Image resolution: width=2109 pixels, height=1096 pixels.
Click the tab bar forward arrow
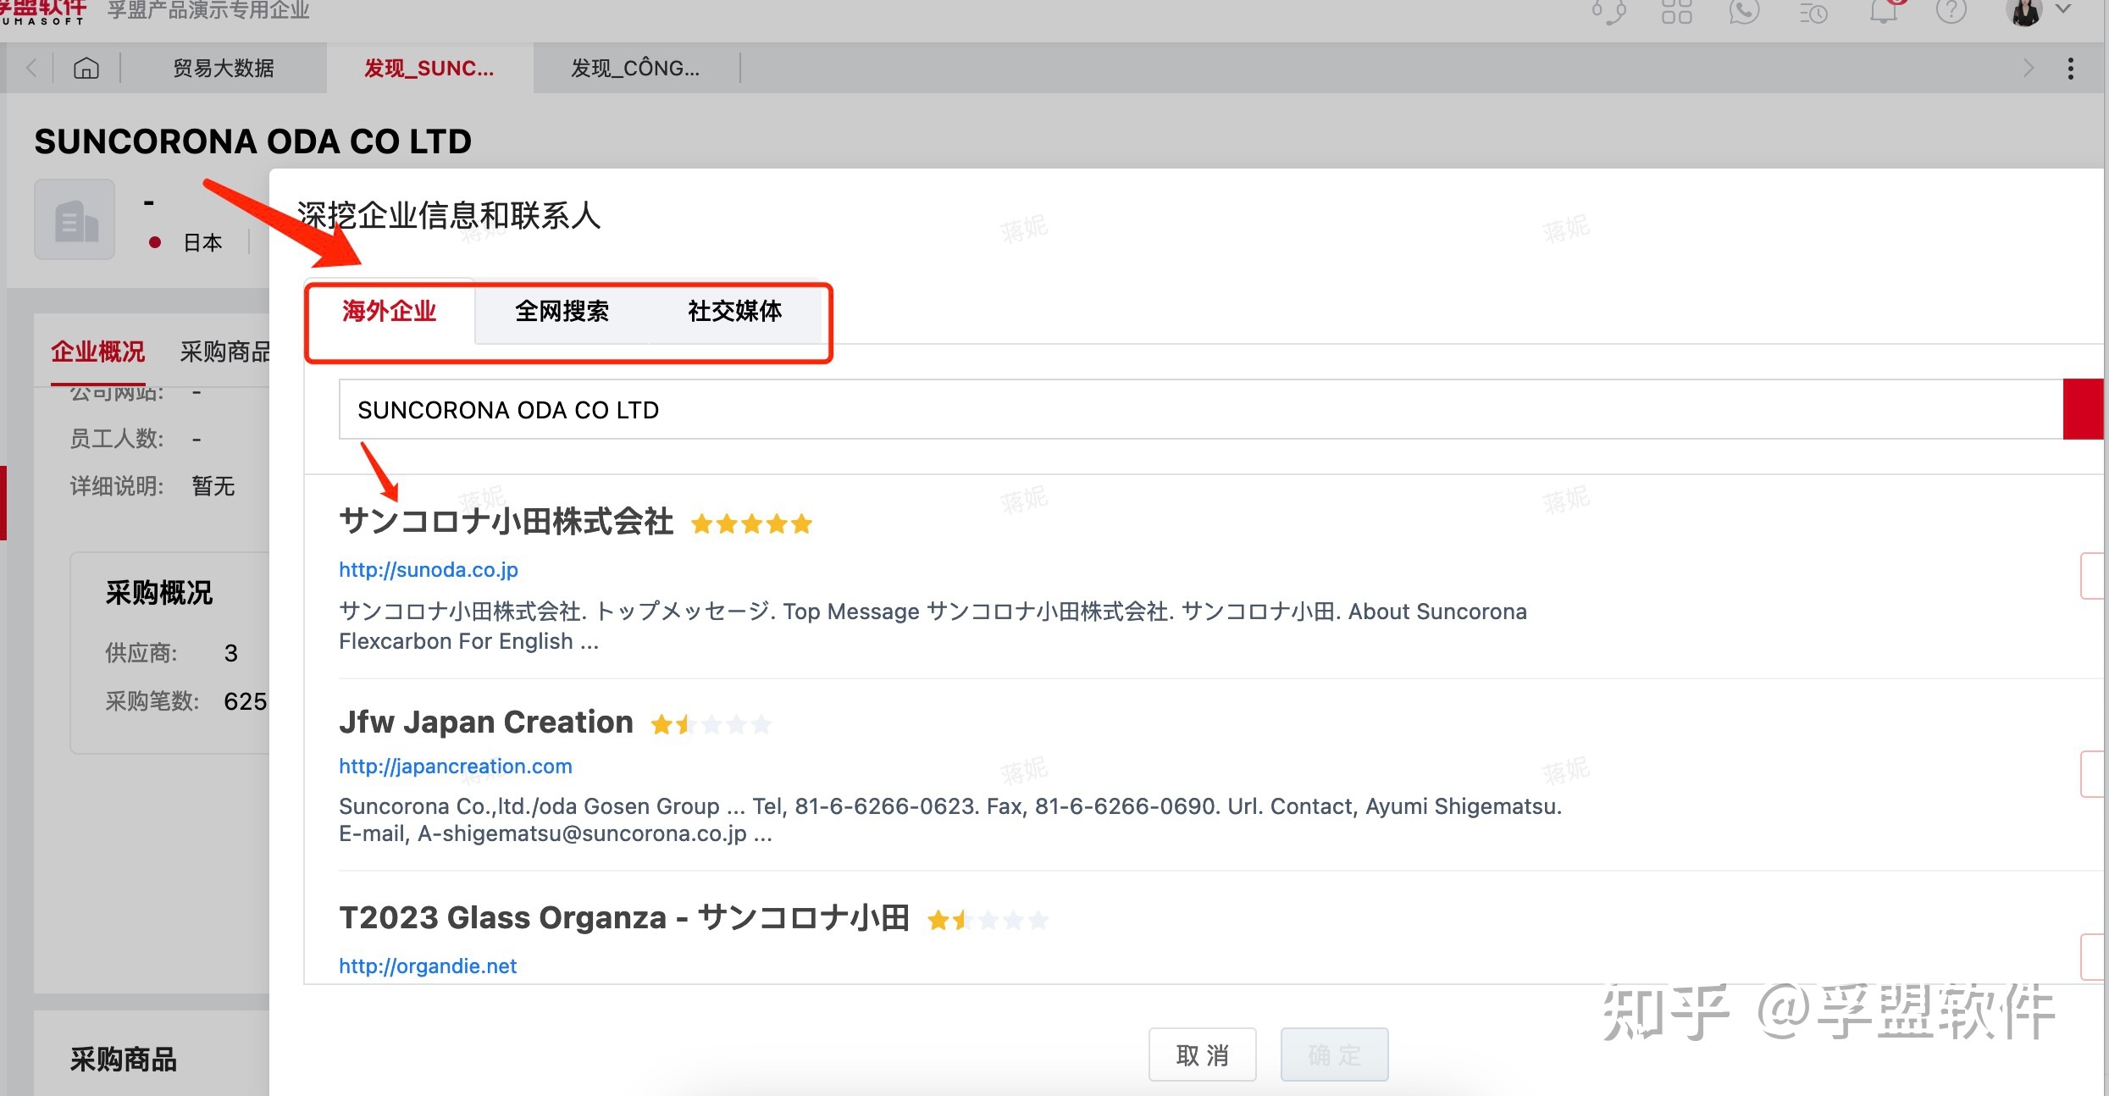(2029, 68)
